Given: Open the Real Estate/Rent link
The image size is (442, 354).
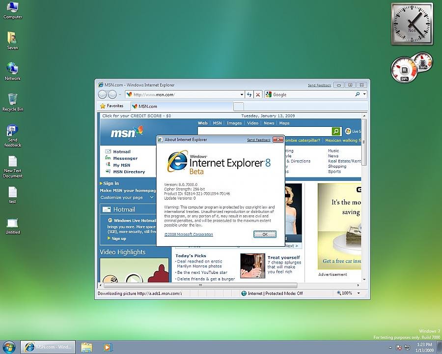Looking at the screenshot, I should point(344,161).
